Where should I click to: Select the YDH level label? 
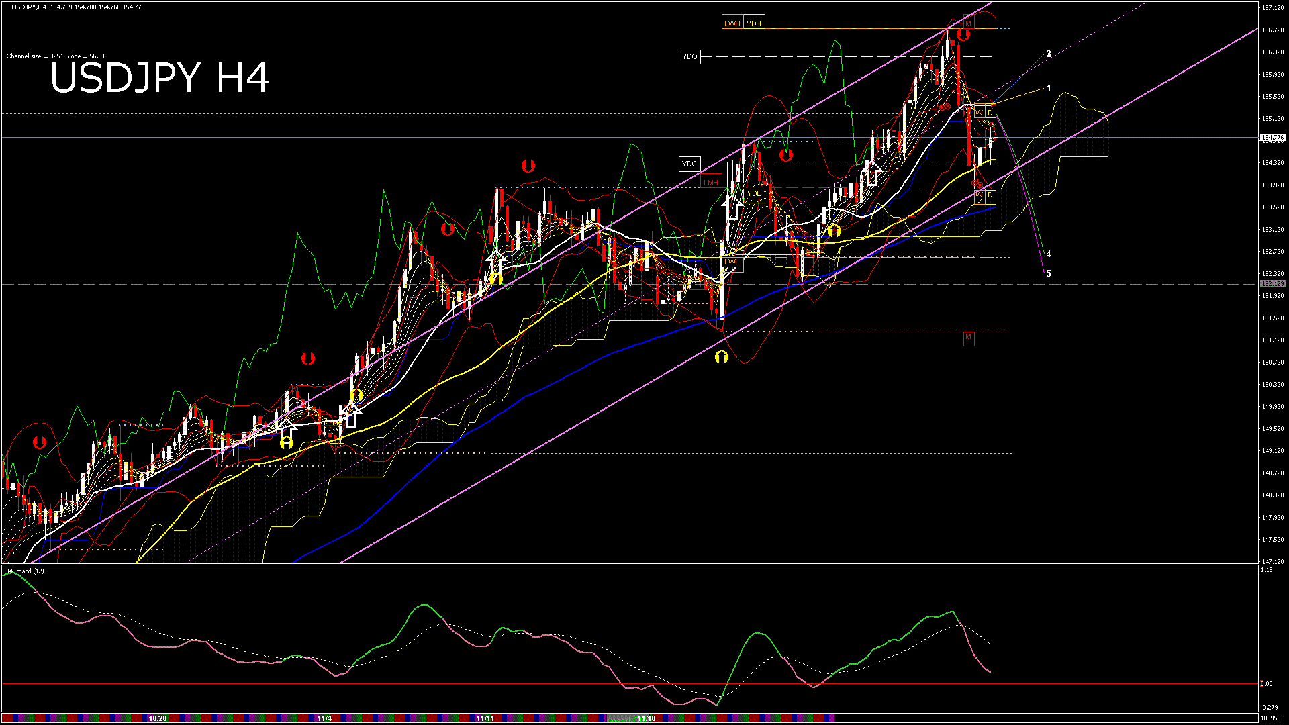[x=754, y=23]
